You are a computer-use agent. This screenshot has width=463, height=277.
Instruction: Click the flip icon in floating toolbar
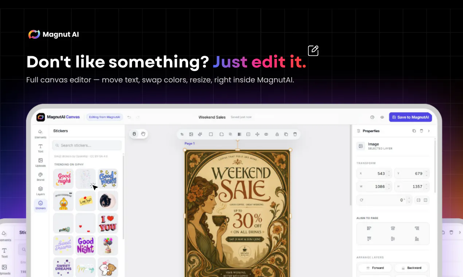click(x=248, y=134)
